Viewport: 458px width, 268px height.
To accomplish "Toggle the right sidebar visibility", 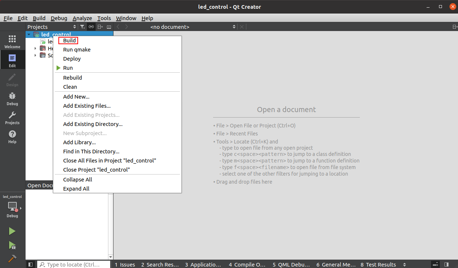I will pos(446,264).
